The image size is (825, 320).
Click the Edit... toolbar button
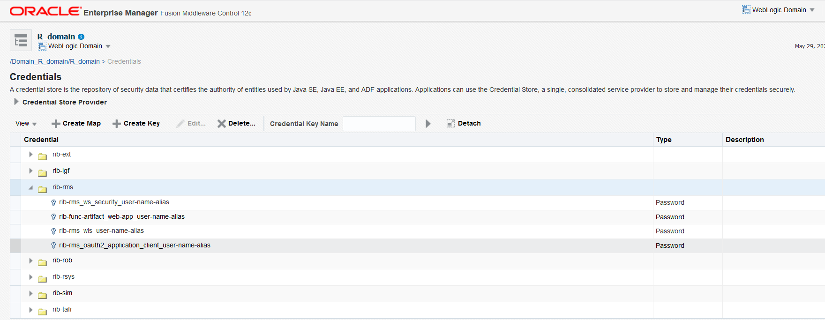(191, 123)
